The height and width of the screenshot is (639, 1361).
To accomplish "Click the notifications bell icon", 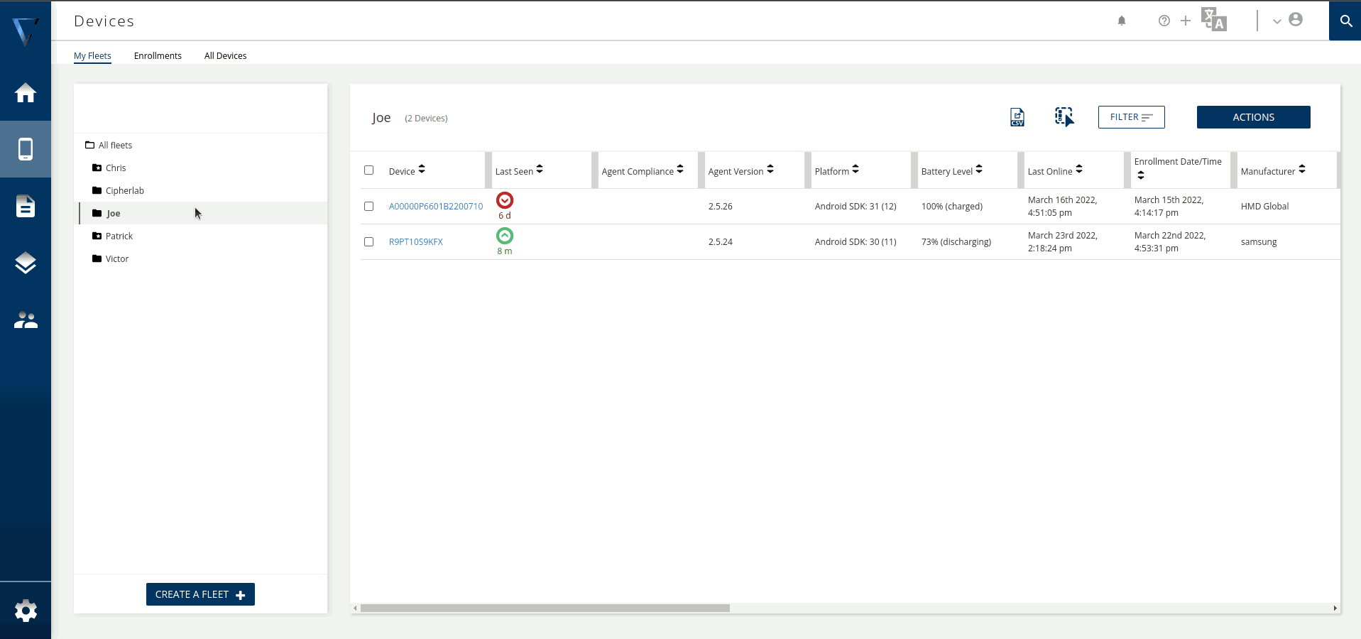I will [x=1122, y=21].
